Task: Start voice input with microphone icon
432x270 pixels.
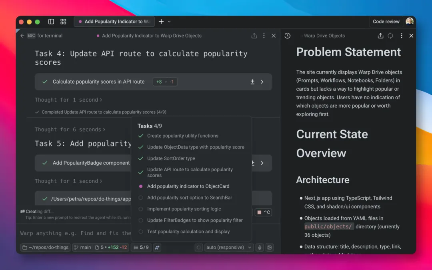Action: pos(260,248)
